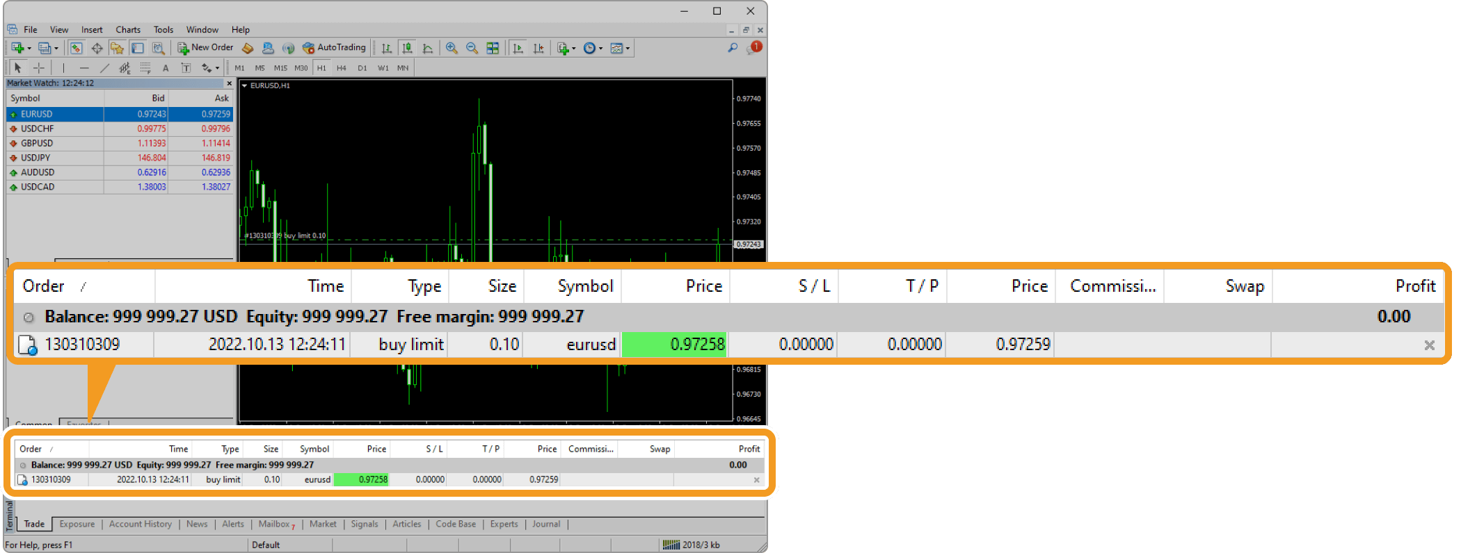
Task: Switch to the Journal tab
Action: pos(546,524)
